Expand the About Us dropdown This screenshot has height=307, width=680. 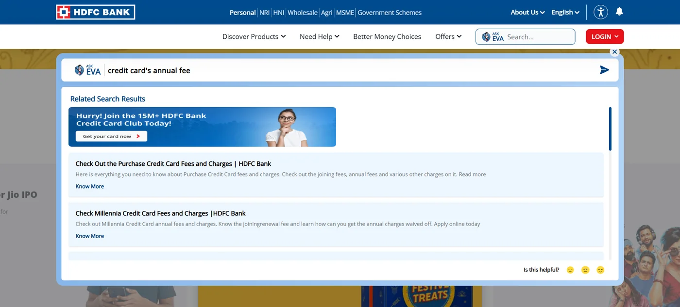[527, 13]
